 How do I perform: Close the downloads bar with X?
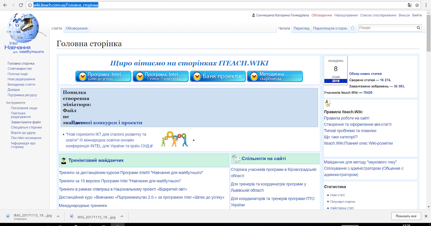click(x=426, y=216)
